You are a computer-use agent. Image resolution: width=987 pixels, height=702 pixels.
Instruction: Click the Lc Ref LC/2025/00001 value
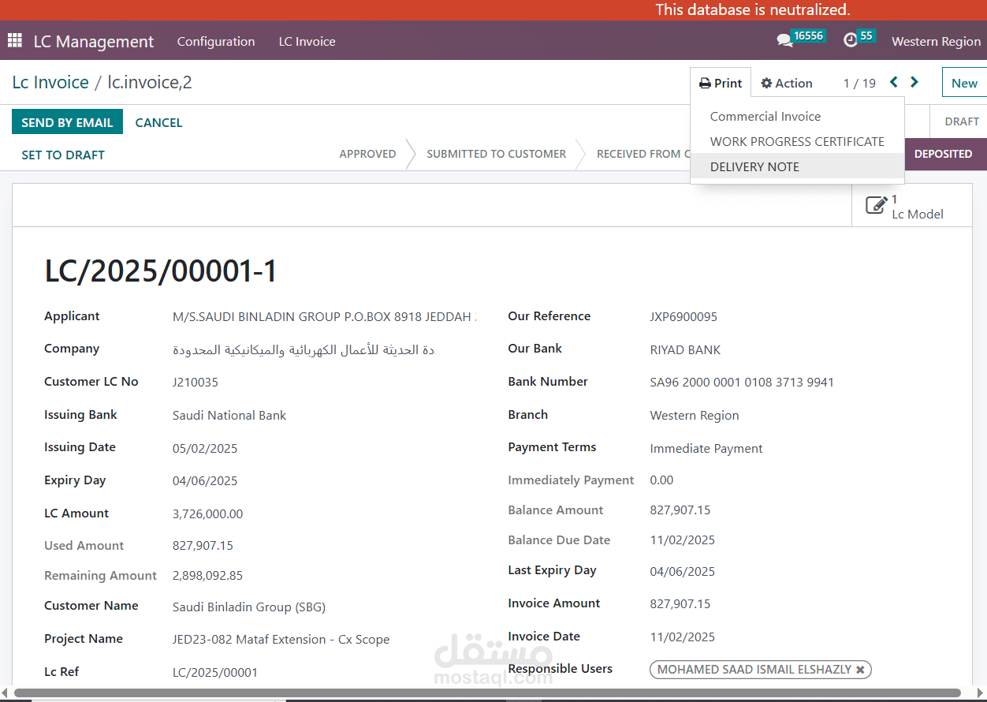pyautogui.click(x=215, y=672)
